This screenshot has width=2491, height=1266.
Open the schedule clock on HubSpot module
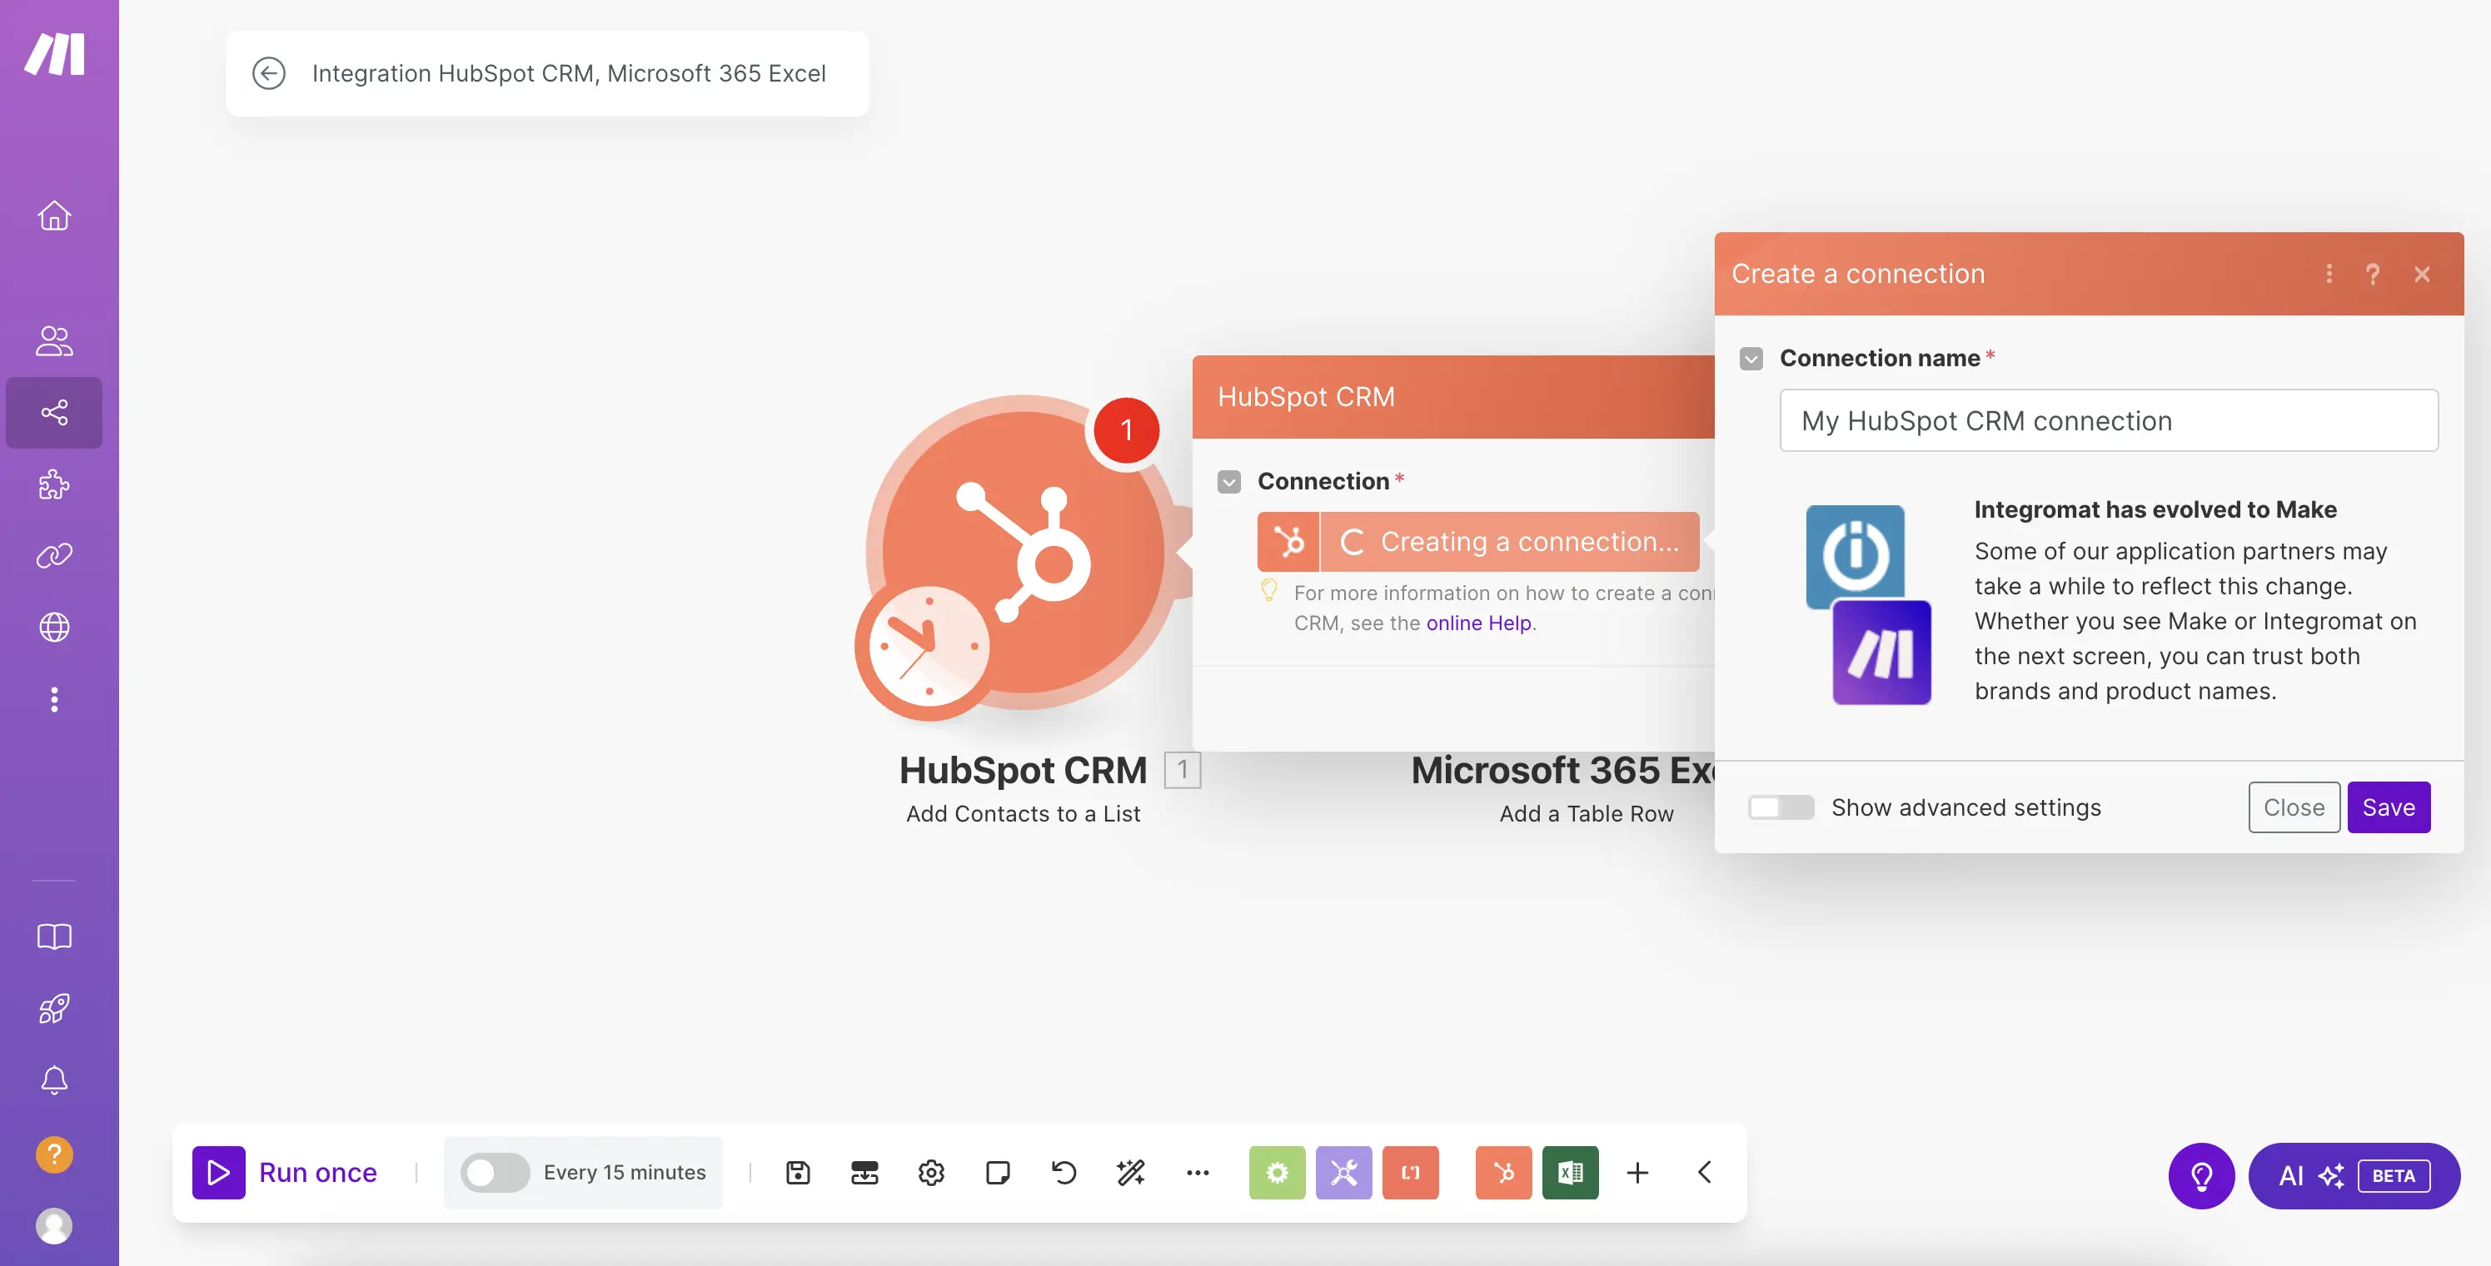(x=929, y=648)
